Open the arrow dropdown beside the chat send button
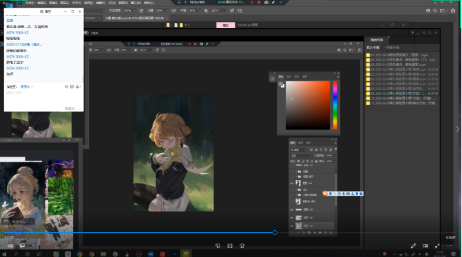This screenshot has height=257, width=462. click(80, 109)
